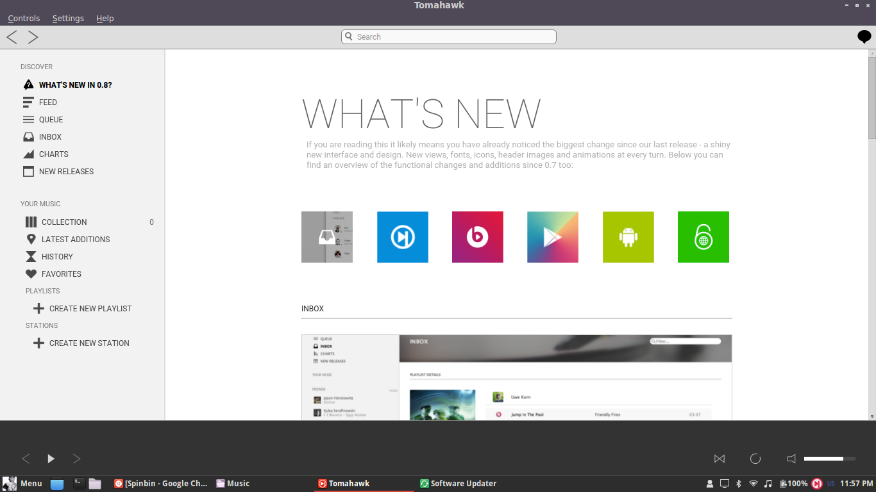Click the green padlock globe tile
This screenshot has height=492, width=876.
coord(703,237)
